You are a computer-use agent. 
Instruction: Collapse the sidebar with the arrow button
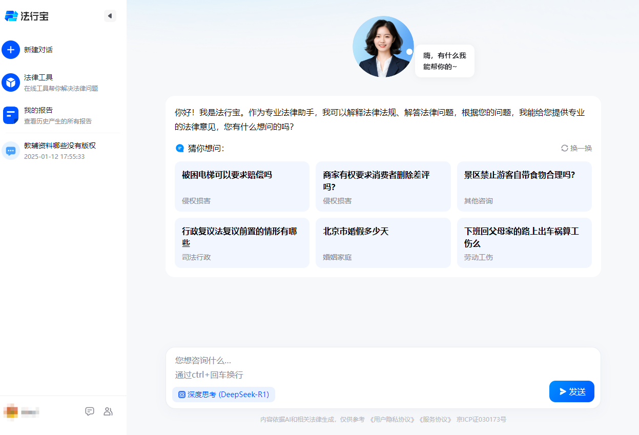point(110,16)
